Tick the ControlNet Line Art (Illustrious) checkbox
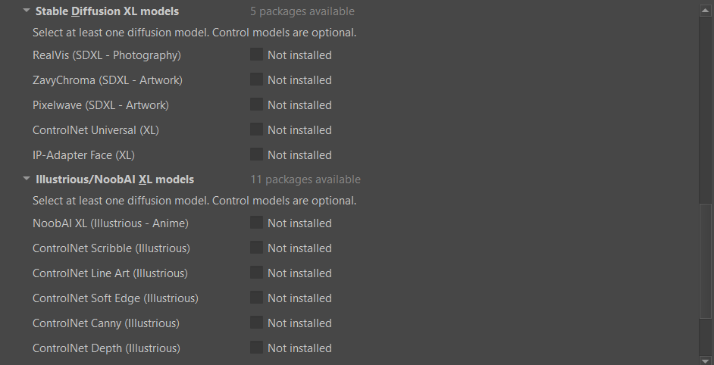 click(x=256, y=273)
